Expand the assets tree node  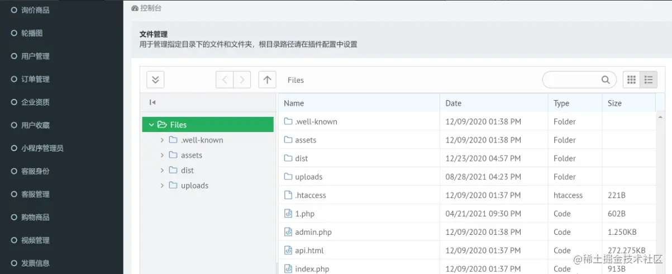click(162, 155)
